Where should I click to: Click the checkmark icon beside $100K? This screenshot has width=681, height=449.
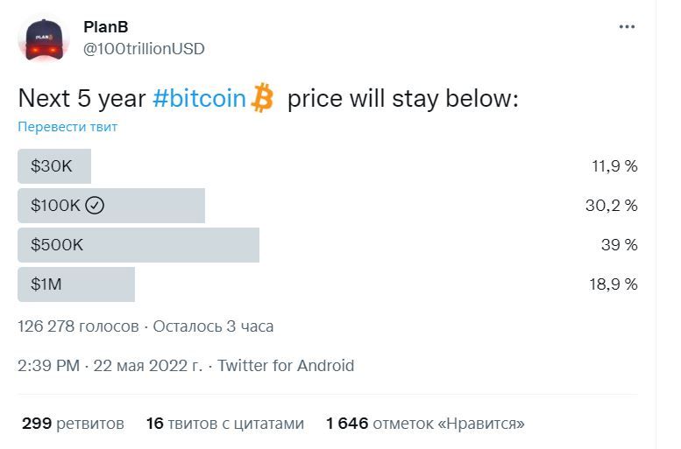tap(96, 206)
